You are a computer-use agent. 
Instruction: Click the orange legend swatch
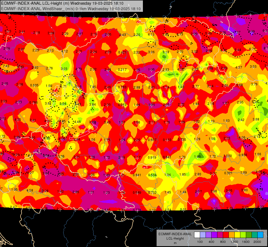232,235
